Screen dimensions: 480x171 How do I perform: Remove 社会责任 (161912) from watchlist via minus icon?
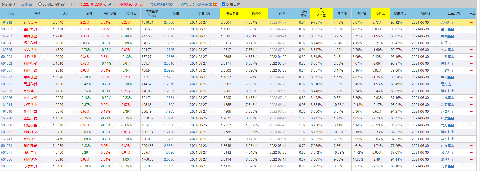tap(471, 23)
